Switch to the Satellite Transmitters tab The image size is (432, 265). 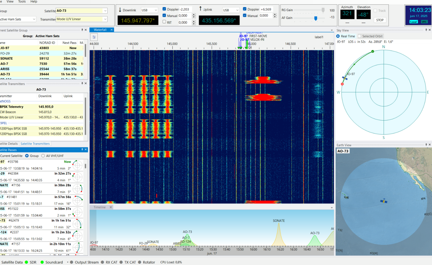[35, 143]
